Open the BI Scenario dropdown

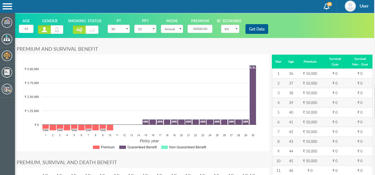(x=230, y=29)
